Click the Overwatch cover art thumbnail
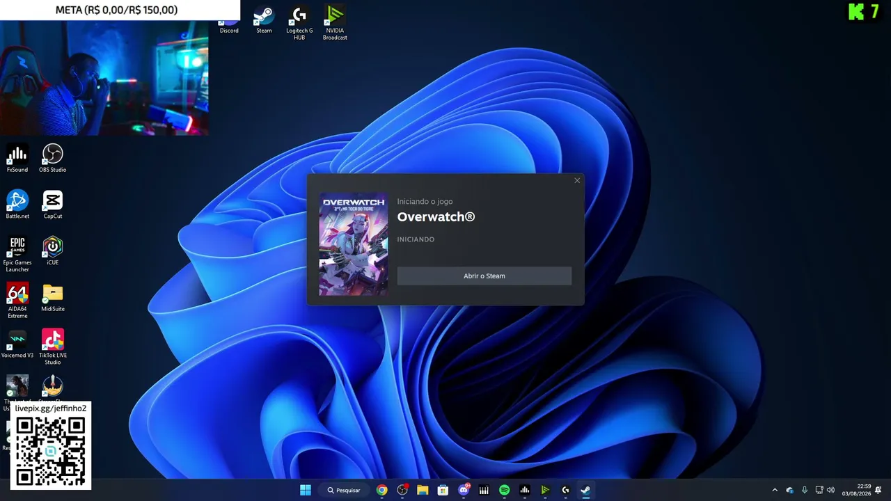The width and height of the screenshot is (891, 501). pos(354,244)
